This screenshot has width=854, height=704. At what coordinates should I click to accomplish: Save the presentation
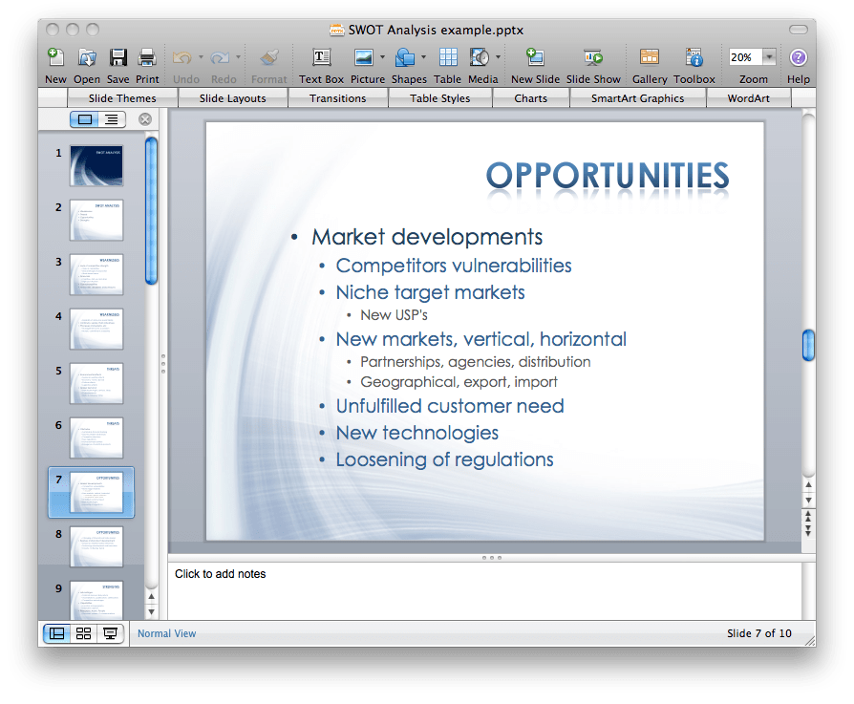117,57
